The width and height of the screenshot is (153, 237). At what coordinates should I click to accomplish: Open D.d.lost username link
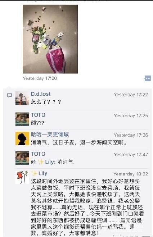click(41, 94)
